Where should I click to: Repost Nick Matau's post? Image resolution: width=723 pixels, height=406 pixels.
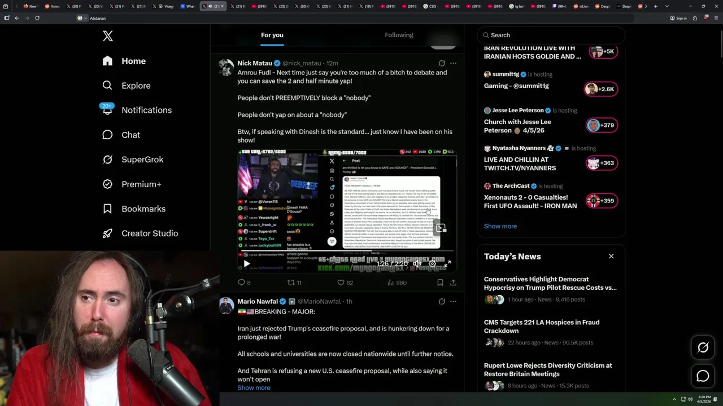tap(294, 283)
